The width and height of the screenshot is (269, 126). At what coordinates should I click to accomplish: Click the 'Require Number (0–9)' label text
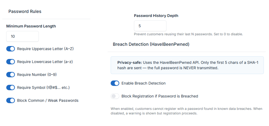pyautogui.click(x=37, y=75)
